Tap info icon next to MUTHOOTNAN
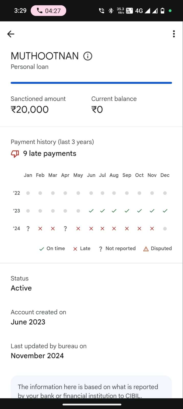The image size is (183, 409). (x=88, y=56)
